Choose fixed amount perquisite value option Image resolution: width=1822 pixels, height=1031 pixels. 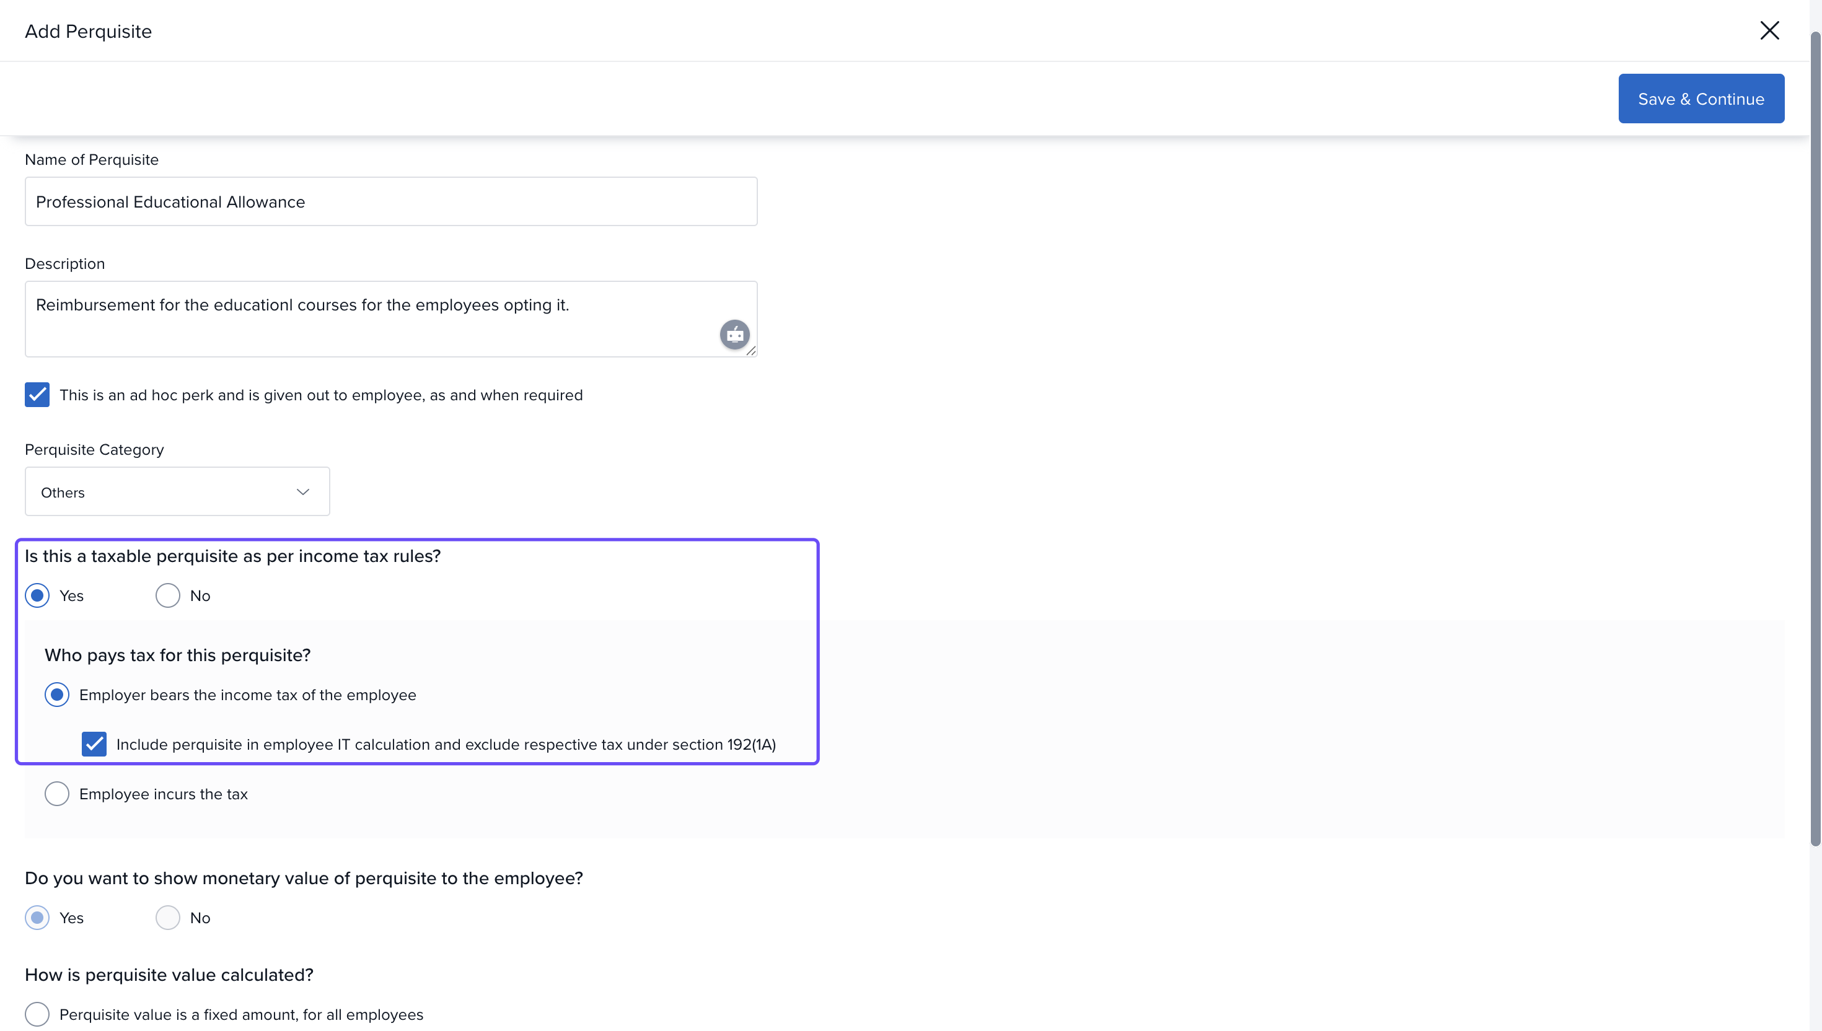38,1014
